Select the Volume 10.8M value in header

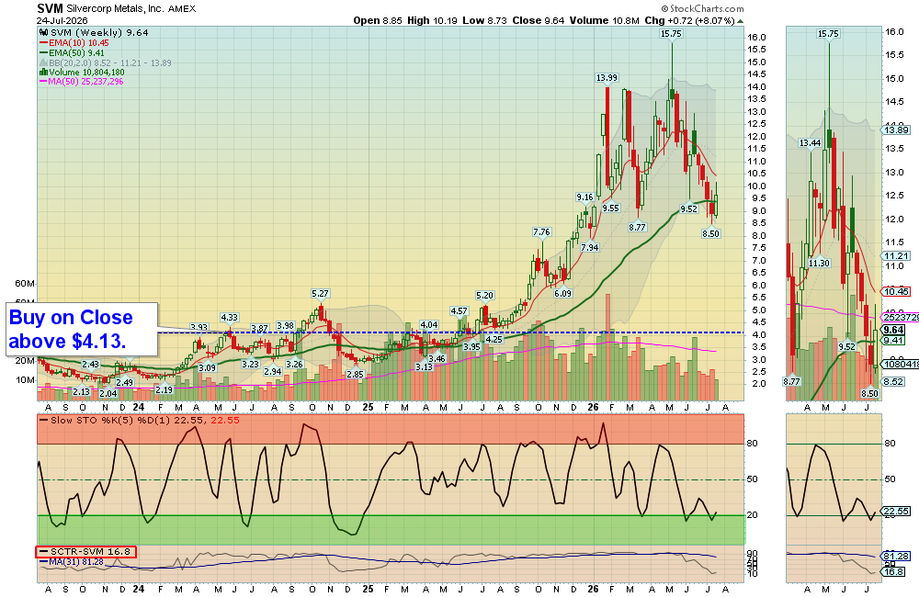605,20
